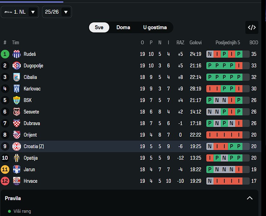The image size is (266, 216).
Task: Click the Opatija club crest icon
Action: [x=17, y=158]
